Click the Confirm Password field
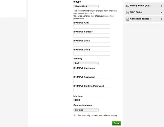 click(92, 90)
